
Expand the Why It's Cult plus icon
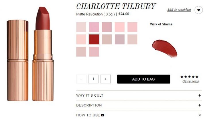click(200, 95)
